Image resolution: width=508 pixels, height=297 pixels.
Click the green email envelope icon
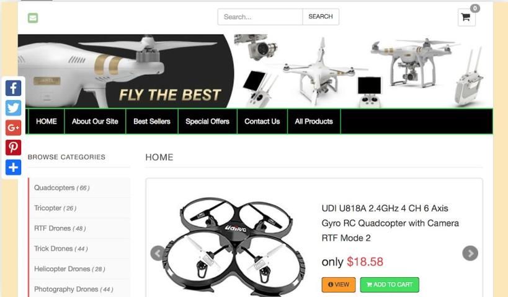33,18
